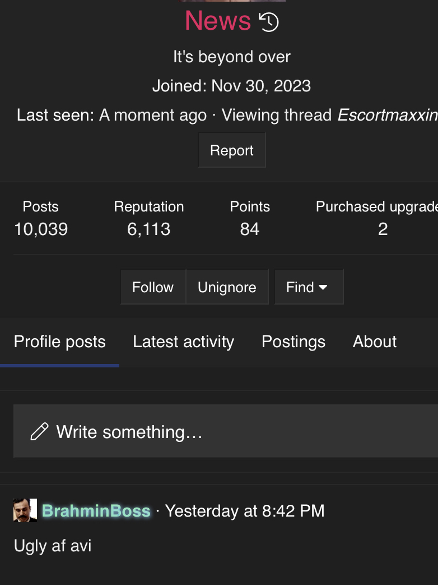Go to the About tab
This screenshot has width=438, height=585.
[x=375, y=342]
